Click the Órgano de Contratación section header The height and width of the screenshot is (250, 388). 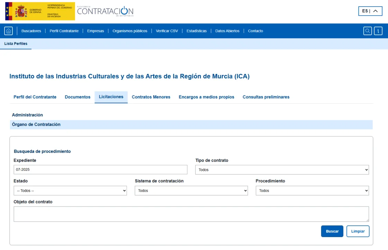pos(36,124)
